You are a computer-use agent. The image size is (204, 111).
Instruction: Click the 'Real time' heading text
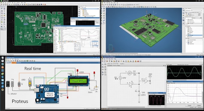33,69
